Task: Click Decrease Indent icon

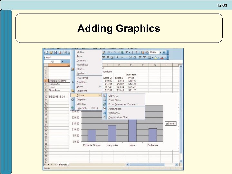Action: [140, 57]
